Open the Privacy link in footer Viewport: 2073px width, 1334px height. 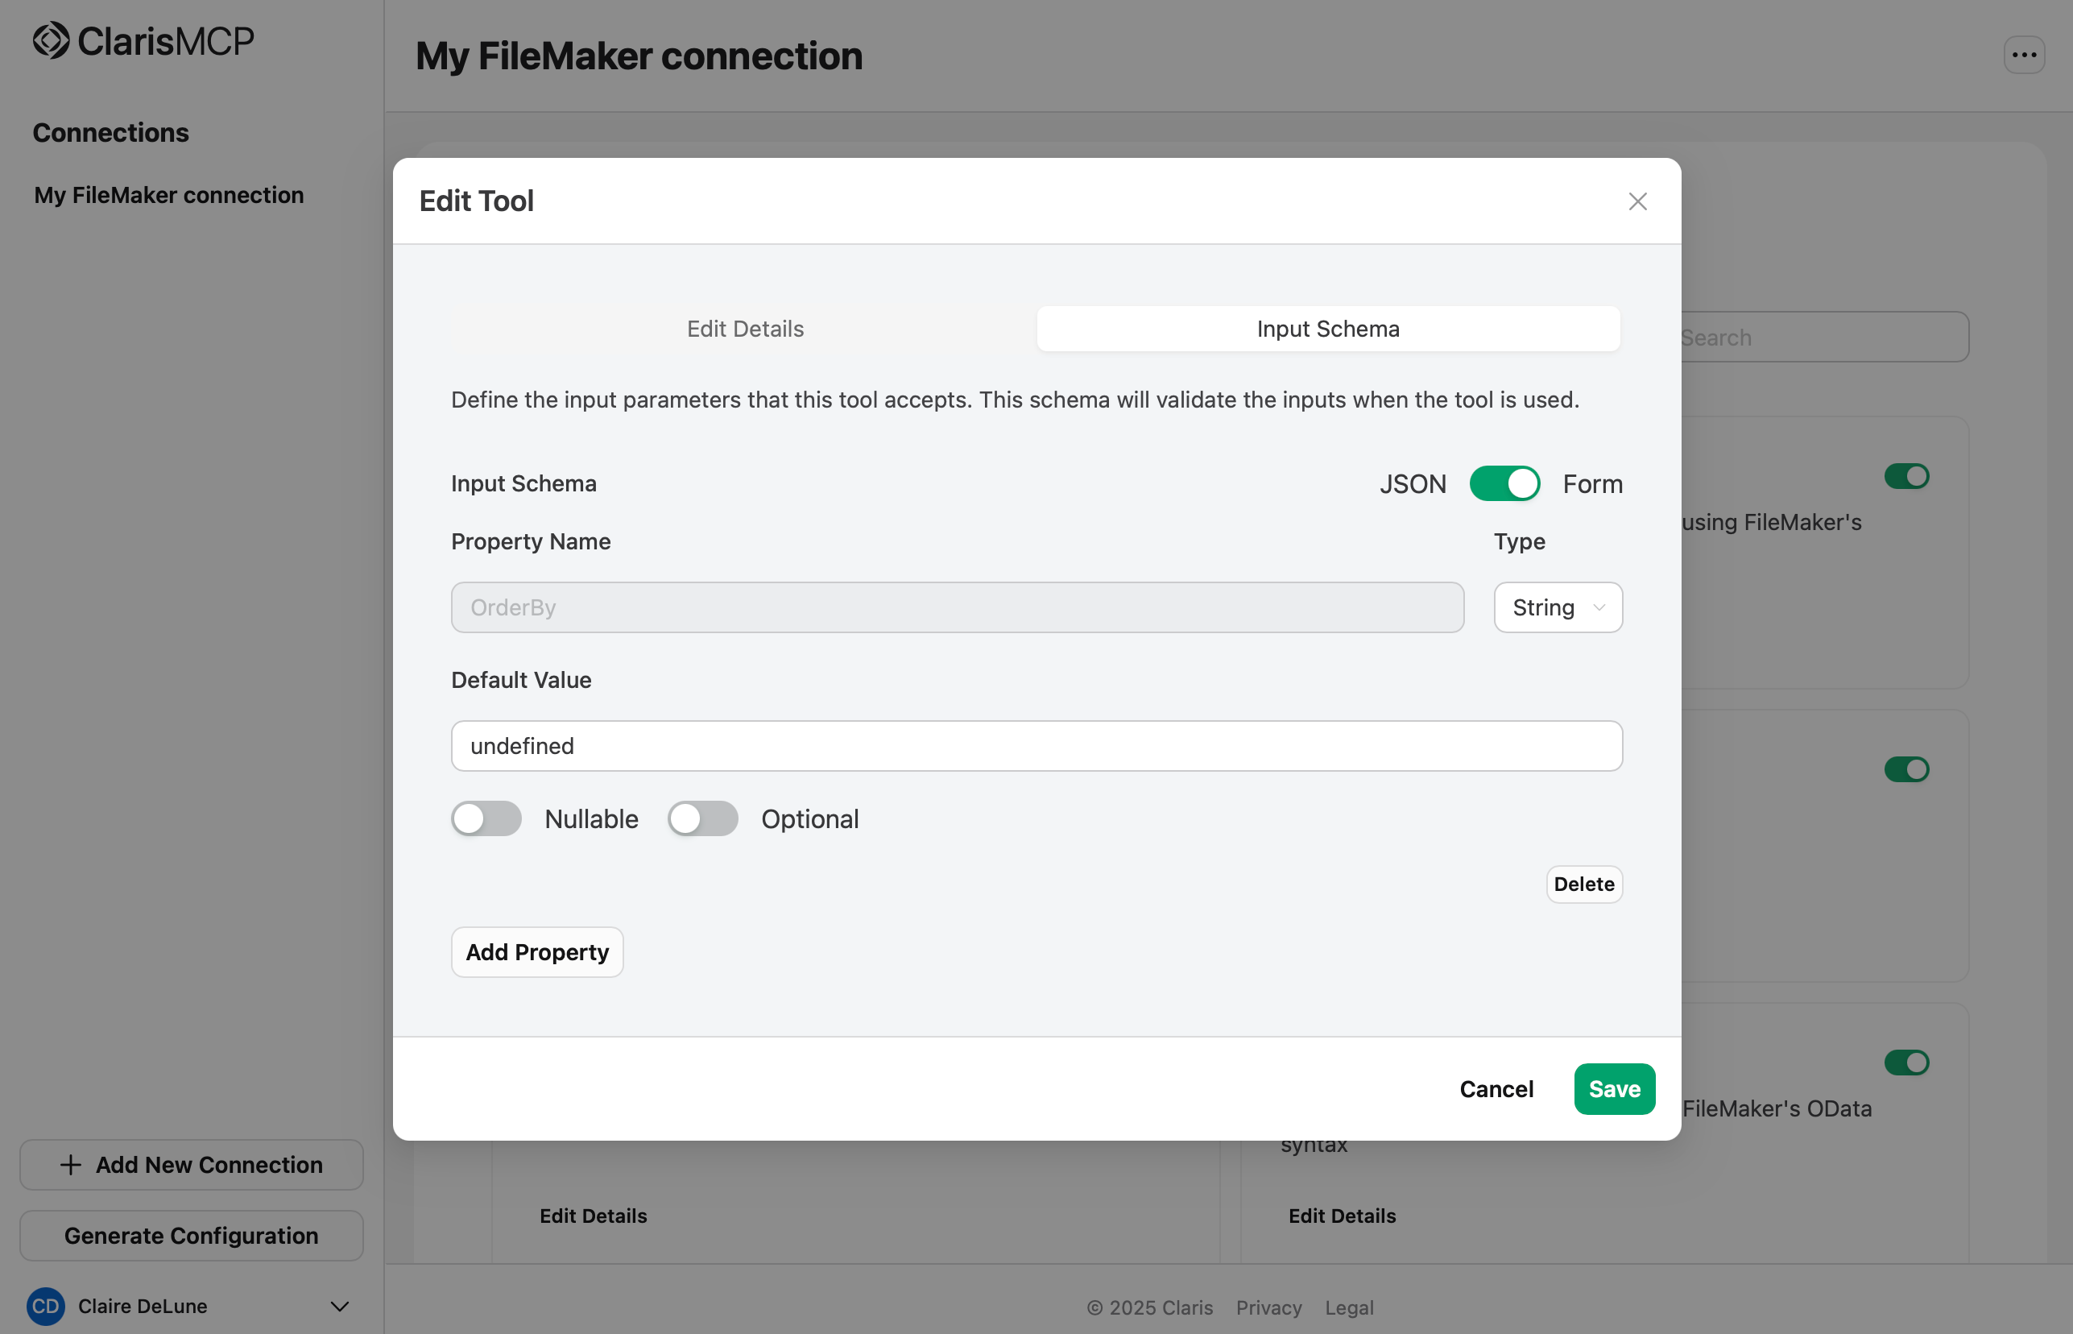[1268, 1307]
